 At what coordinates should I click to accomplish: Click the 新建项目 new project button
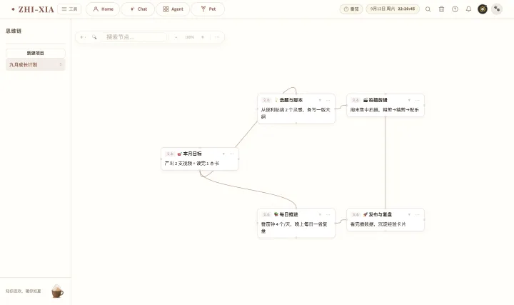[36, 53]
